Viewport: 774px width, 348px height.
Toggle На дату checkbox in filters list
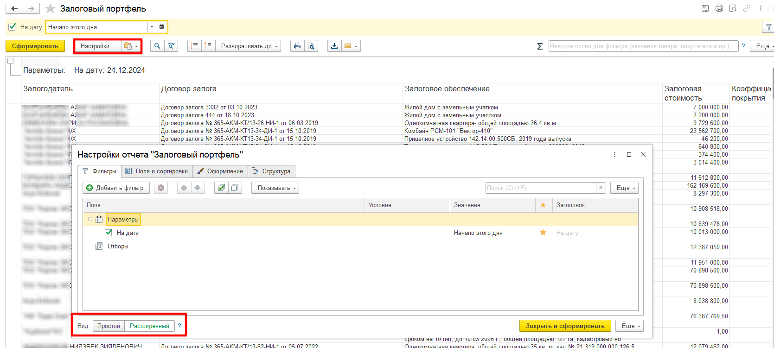click(109, 233)
